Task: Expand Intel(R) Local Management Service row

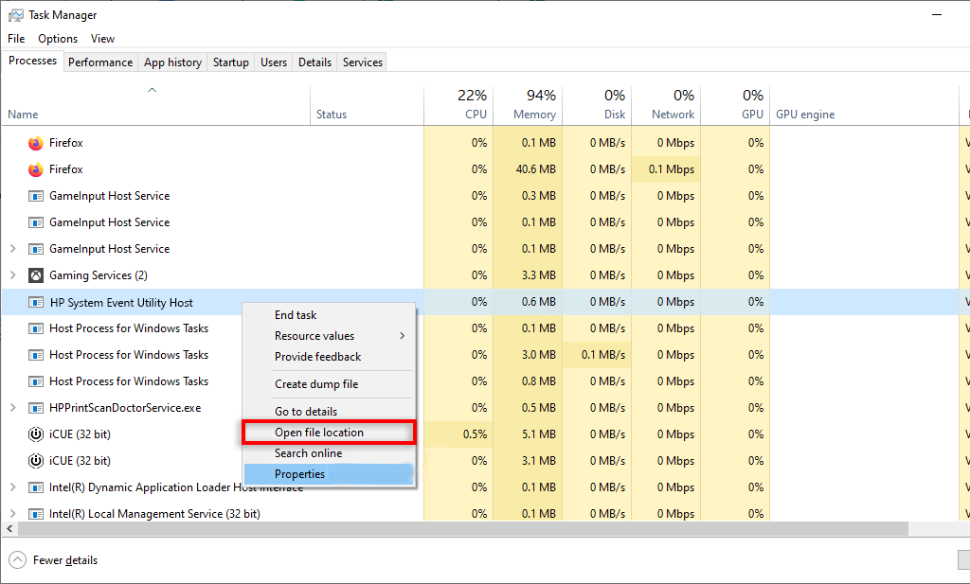Action: click(12, 514)
